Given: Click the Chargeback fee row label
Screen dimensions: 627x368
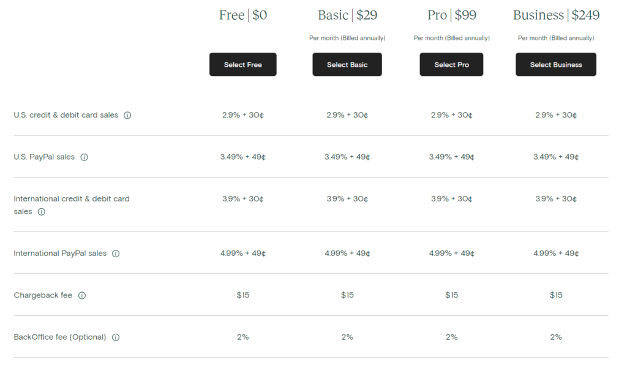Looking at the screenshot, I should click(x=43, y=295).
